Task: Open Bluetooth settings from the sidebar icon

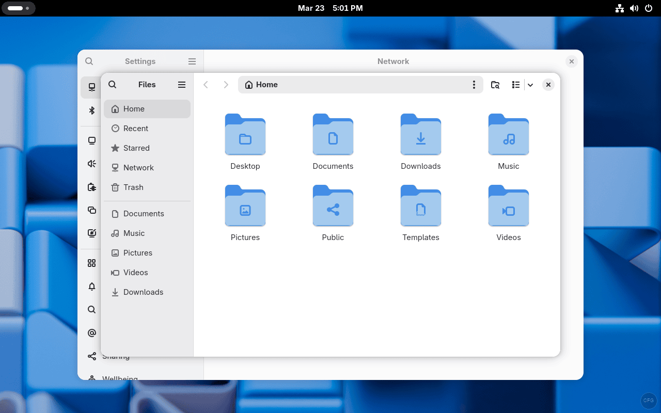Action: coord(91,110)
